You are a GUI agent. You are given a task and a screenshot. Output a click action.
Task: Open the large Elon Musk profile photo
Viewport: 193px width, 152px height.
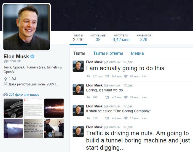click(x=26, y=27)
